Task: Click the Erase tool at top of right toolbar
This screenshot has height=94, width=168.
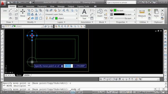Action: pyautogui.click(x=165, y=32)
